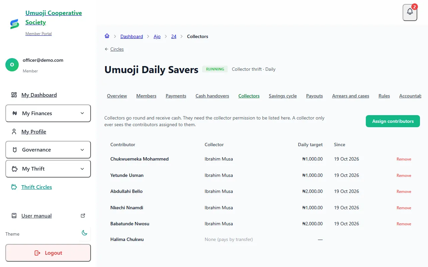Click the Halima Chukwu contributor name

pos(127,239)
